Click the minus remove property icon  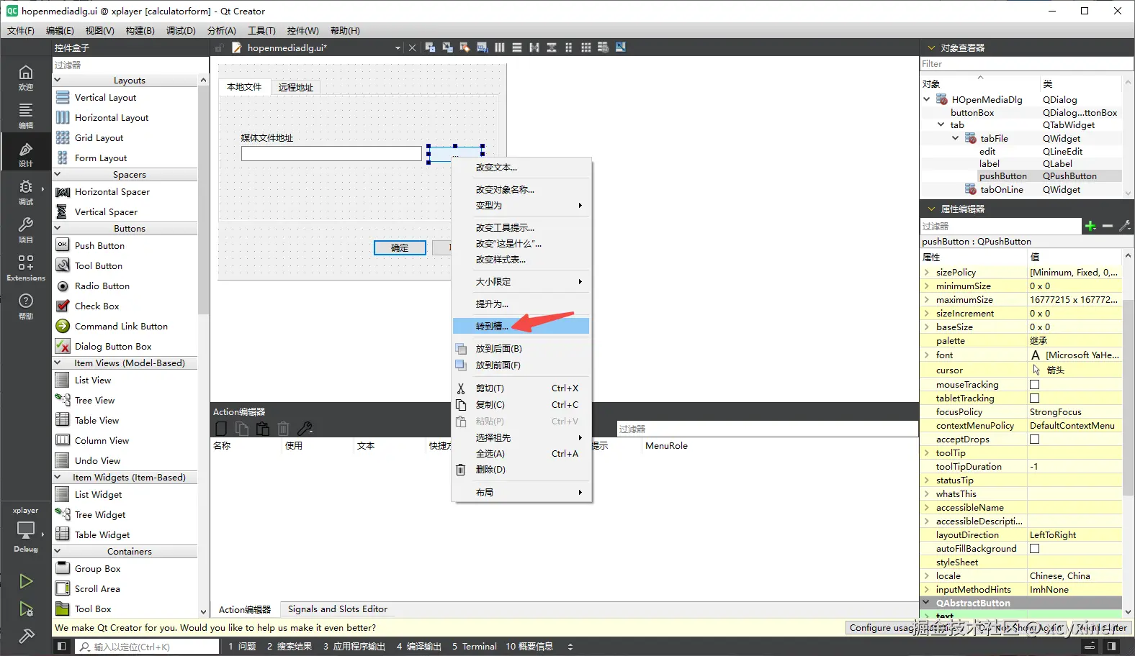(x=1108, y=226)
